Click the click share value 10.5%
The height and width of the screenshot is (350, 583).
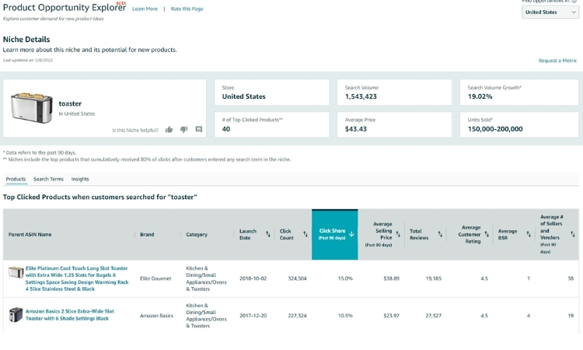(x=345, y=316)
